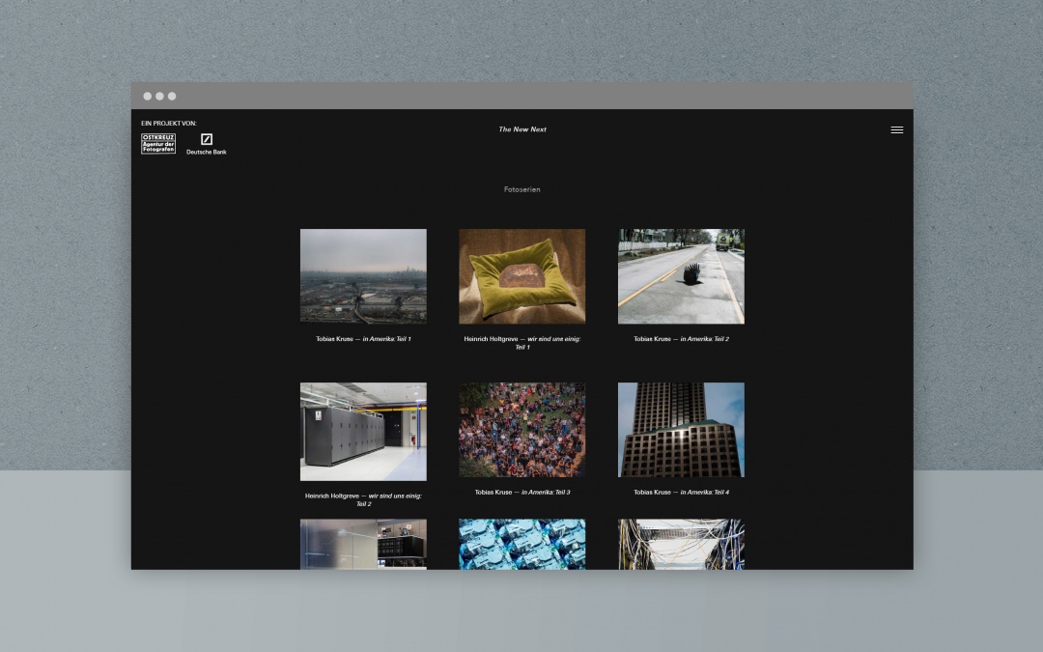This screenshot has width=1043, height=652.
Task: Open the hazy city skyline photo thumbnail
Action: pos(363,276)
